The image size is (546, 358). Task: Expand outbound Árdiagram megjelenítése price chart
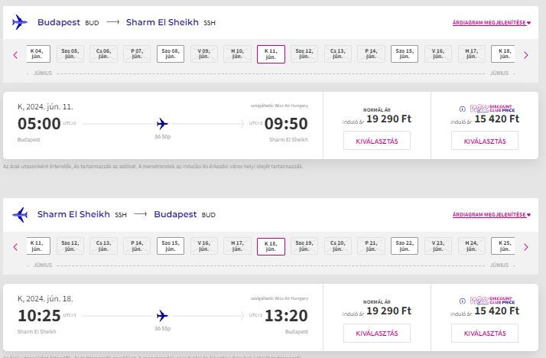[x=492, y=23]
